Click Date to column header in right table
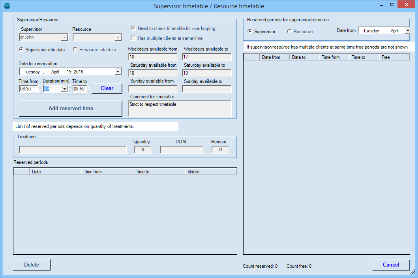 (304, 57)
